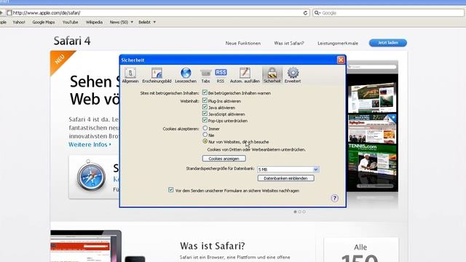
Task: Click the URL address field
Action: 157,13
